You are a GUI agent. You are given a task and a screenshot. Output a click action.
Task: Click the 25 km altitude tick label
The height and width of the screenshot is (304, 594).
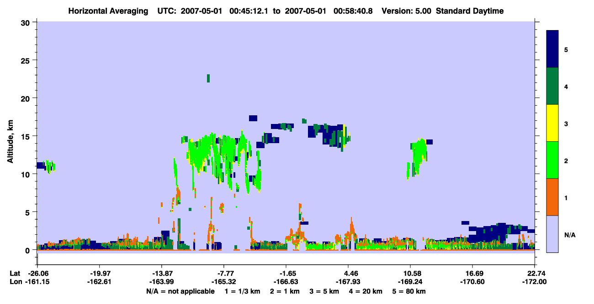pyautogui.click(x=27, y=61)
